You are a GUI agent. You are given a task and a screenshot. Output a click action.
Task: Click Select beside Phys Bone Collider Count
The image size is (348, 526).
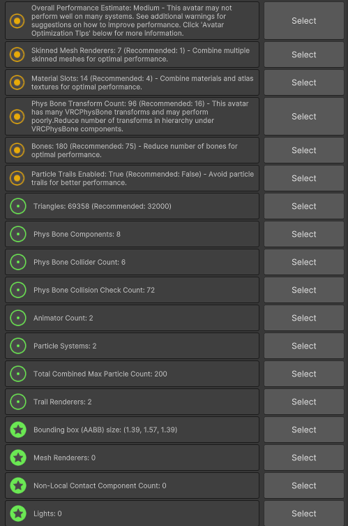(304, 262)
